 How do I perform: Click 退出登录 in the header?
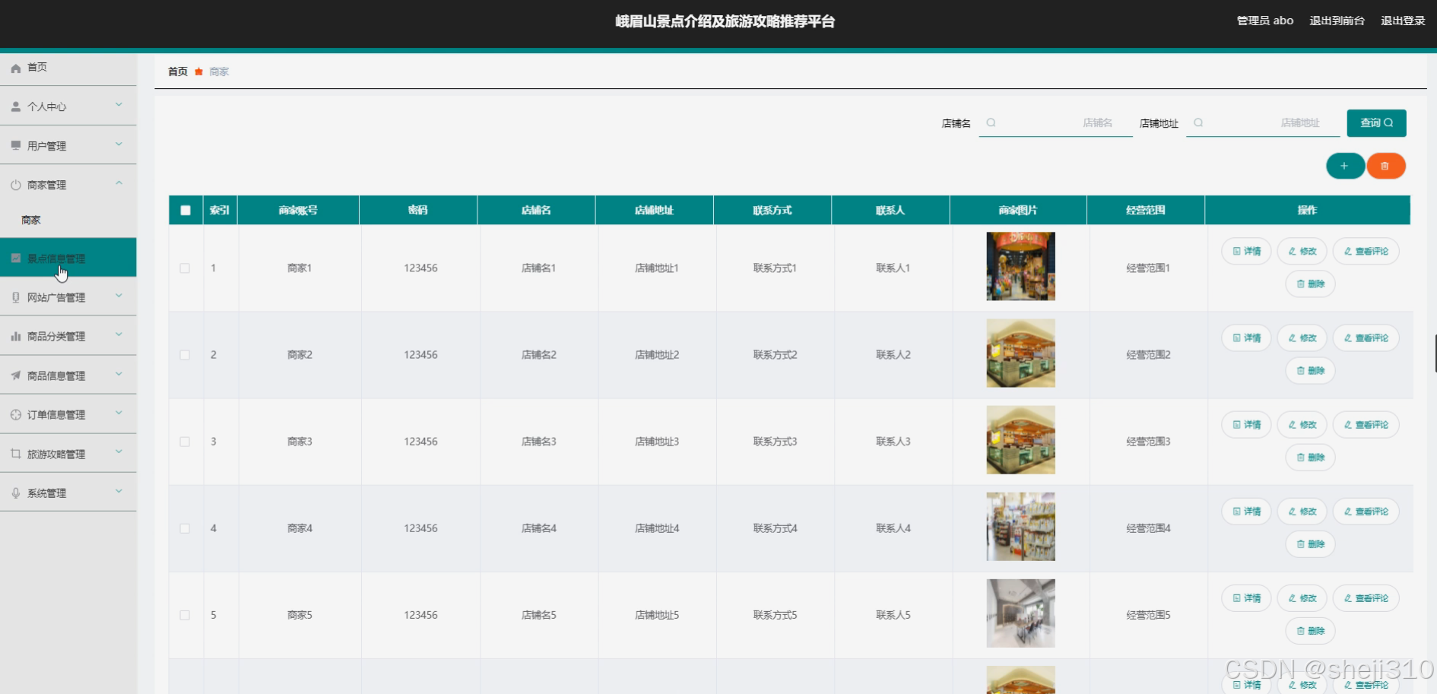pyautogui.click(x=1403, y=21)
